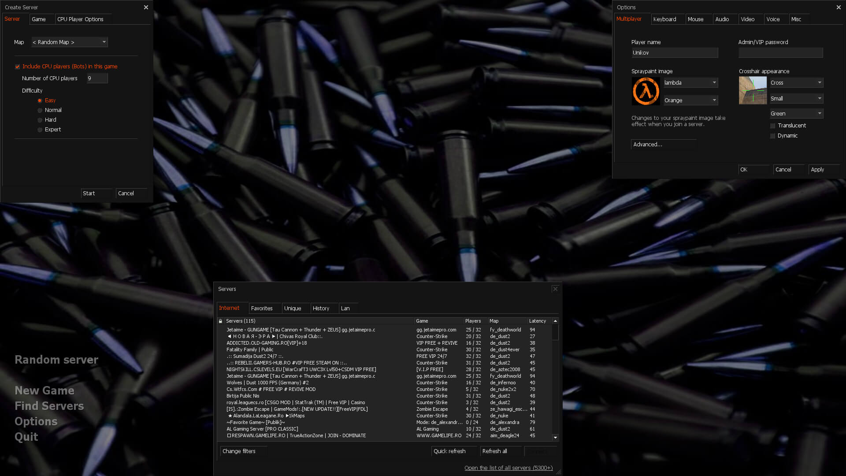Sort servers by Map column header

pos(508,321)
